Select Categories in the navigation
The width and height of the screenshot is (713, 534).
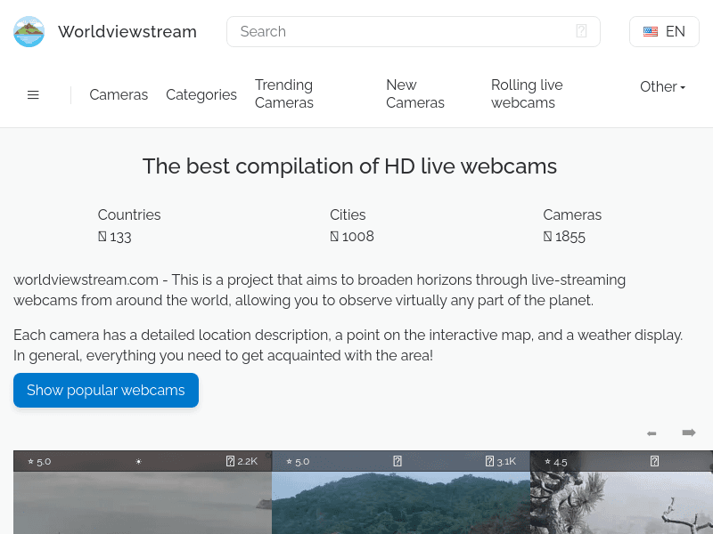click(201, 94)
